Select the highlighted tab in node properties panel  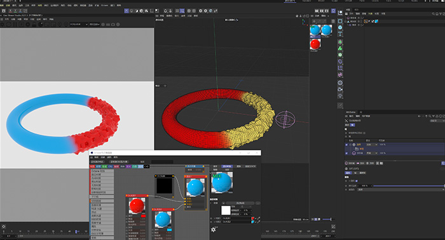pos(227,166)
